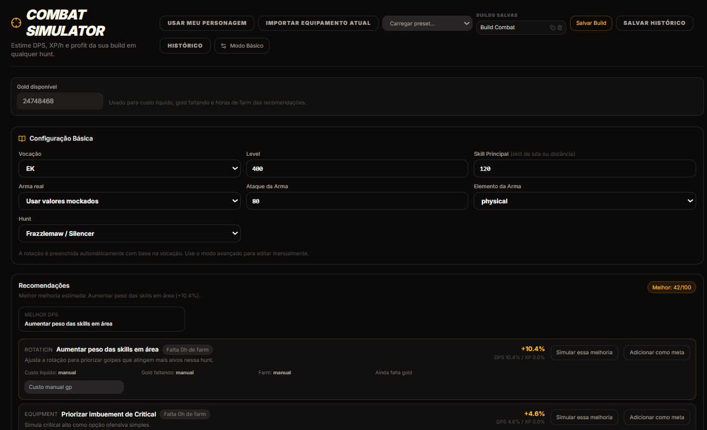Focus the Ataque da Arma field showing 80

[x=357, y=201]
